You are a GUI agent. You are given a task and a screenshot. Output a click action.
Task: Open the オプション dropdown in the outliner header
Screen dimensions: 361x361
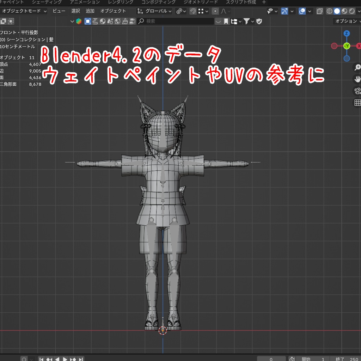click(347, 21)
